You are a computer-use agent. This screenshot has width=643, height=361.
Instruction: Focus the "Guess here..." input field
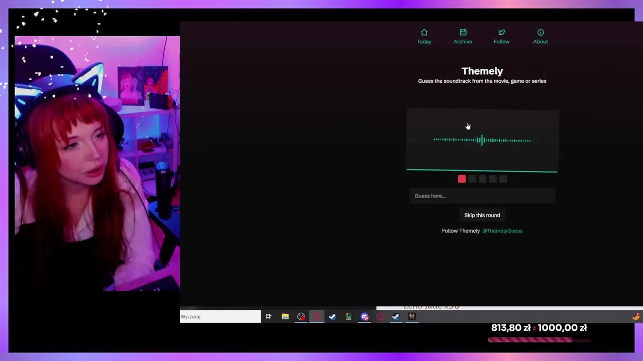click(x=482, y=196)
